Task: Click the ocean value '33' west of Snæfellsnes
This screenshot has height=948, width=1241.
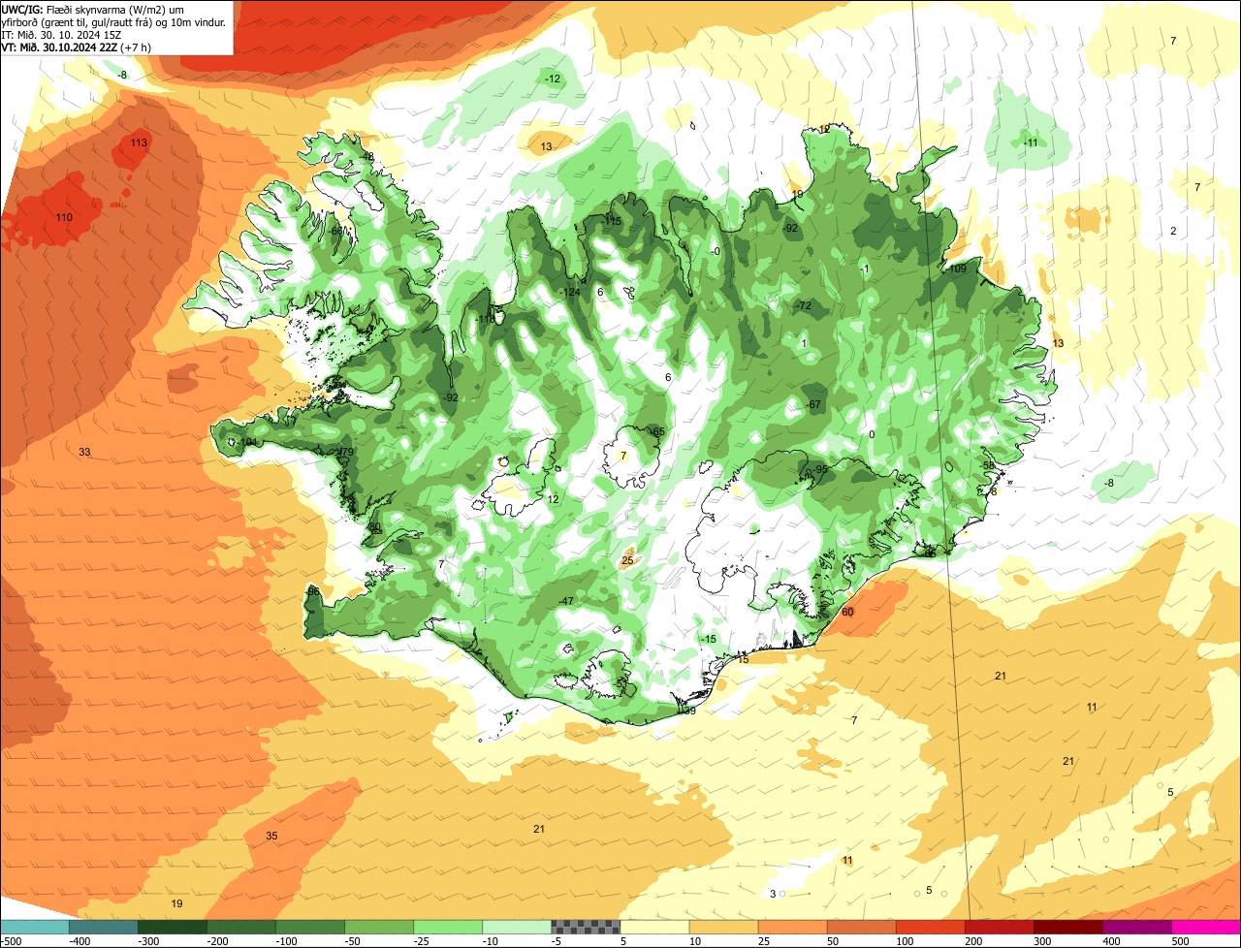Action: (x=84, y=453)
